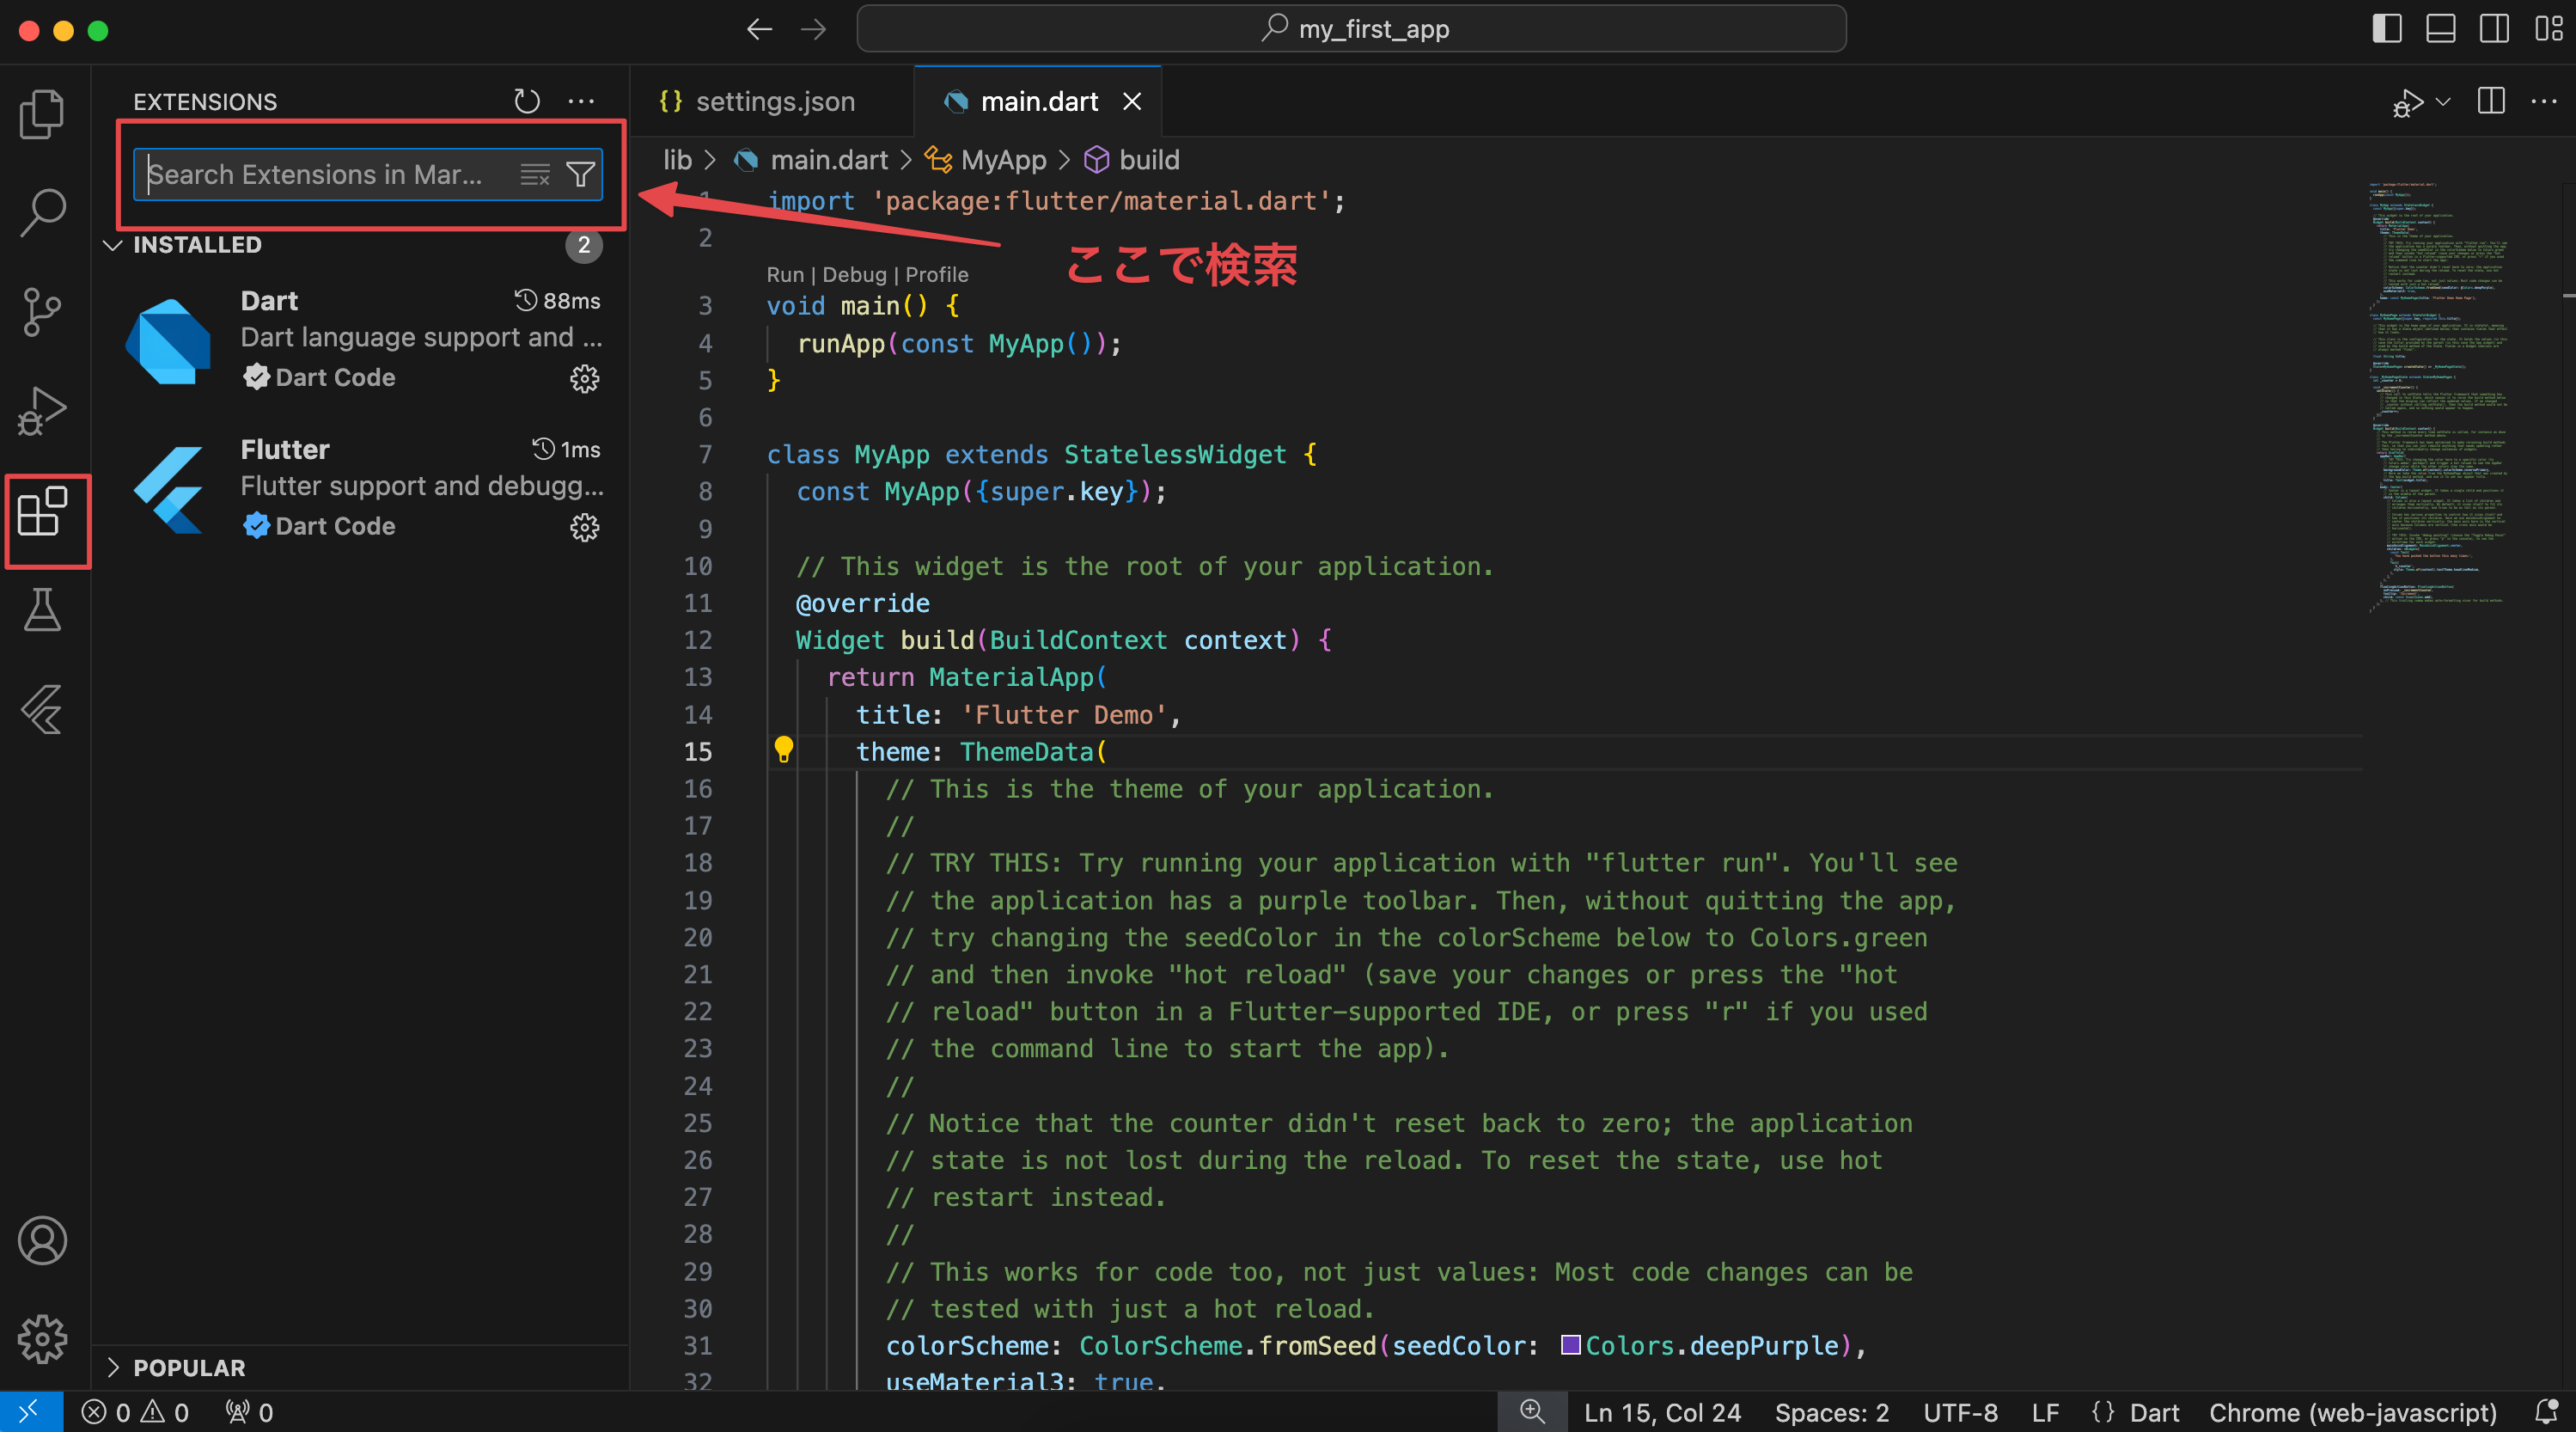The height and width of the screenshot is (1432, 2576).
Task: Open remote window indicator in status bar
Action: click(31, 1412)
